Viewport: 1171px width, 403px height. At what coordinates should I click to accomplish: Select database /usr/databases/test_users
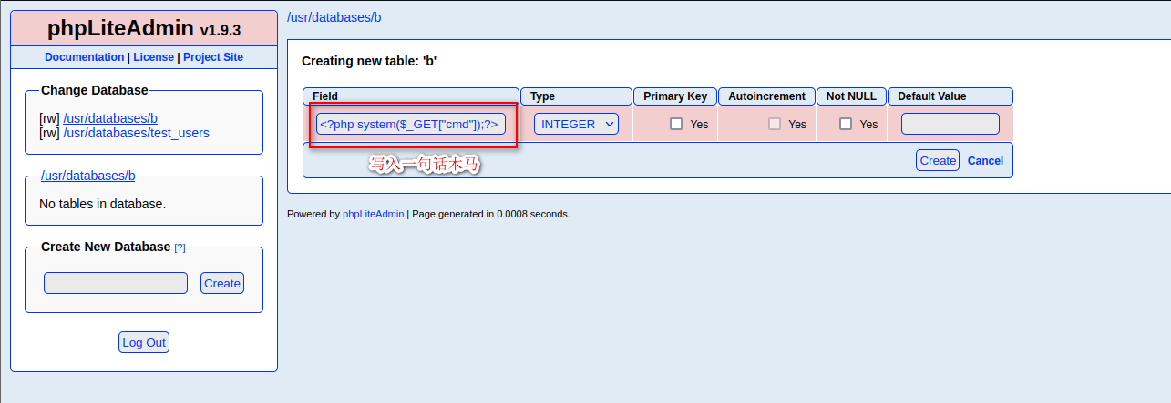click(136, 133)
